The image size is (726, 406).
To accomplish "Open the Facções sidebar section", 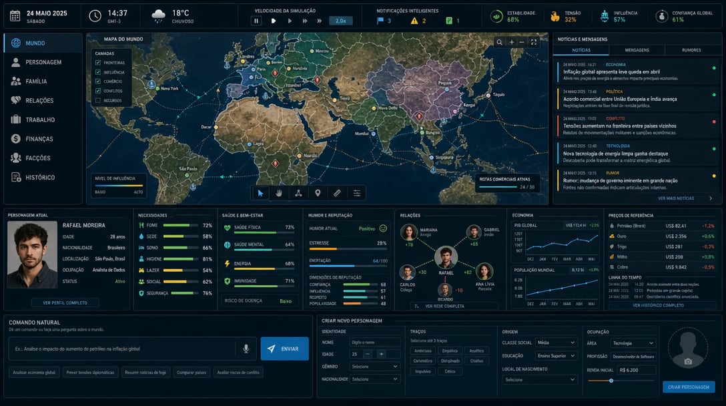I will [43, 158].
